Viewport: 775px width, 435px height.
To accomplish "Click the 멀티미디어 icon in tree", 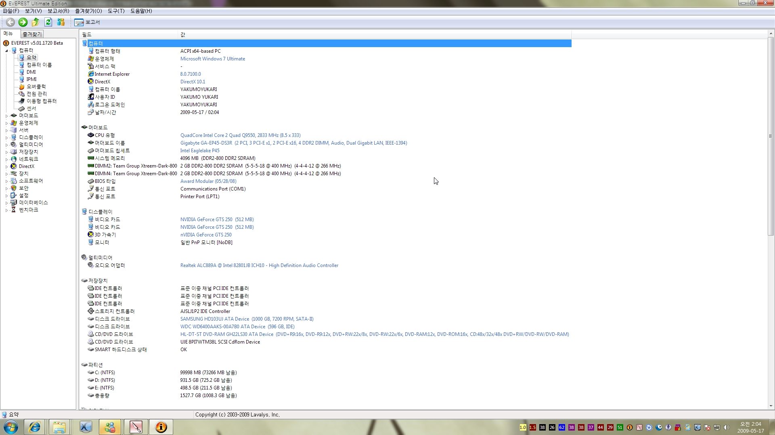I will pos(14,145).
